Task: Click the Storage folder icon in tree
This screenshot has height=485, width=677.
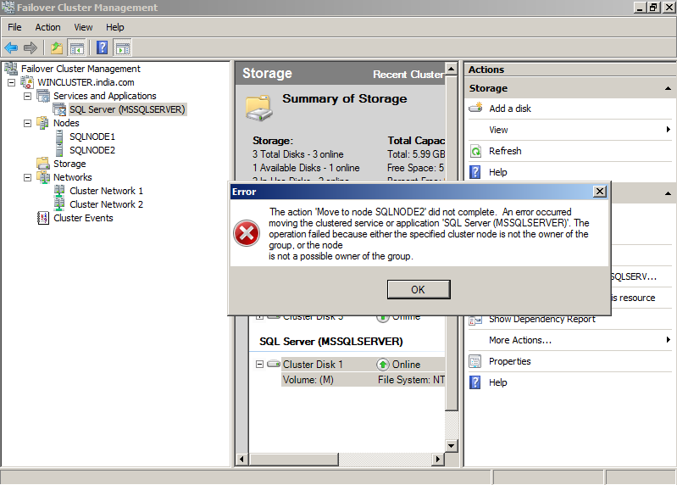Action: pyautogui.click(x=42, y=164)
